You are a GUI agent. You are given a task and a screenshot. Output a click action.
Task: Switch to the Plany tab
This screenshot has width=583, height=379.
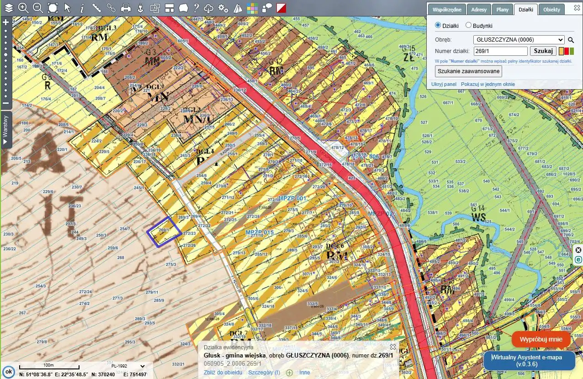pos(502,10)
